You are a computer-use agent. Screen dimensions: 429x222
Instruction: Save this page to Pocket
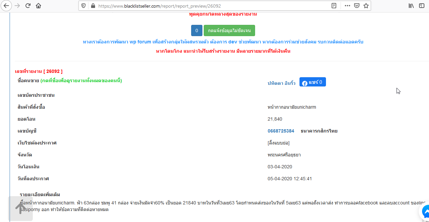(x=357, y=6)
